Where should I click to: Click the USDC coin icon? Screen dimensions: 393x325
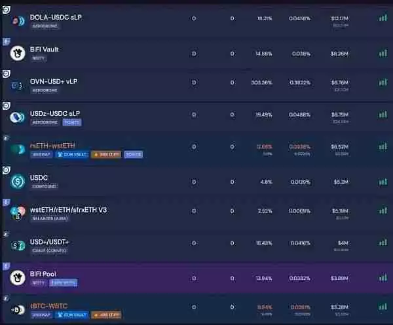[x=18, y=180]
